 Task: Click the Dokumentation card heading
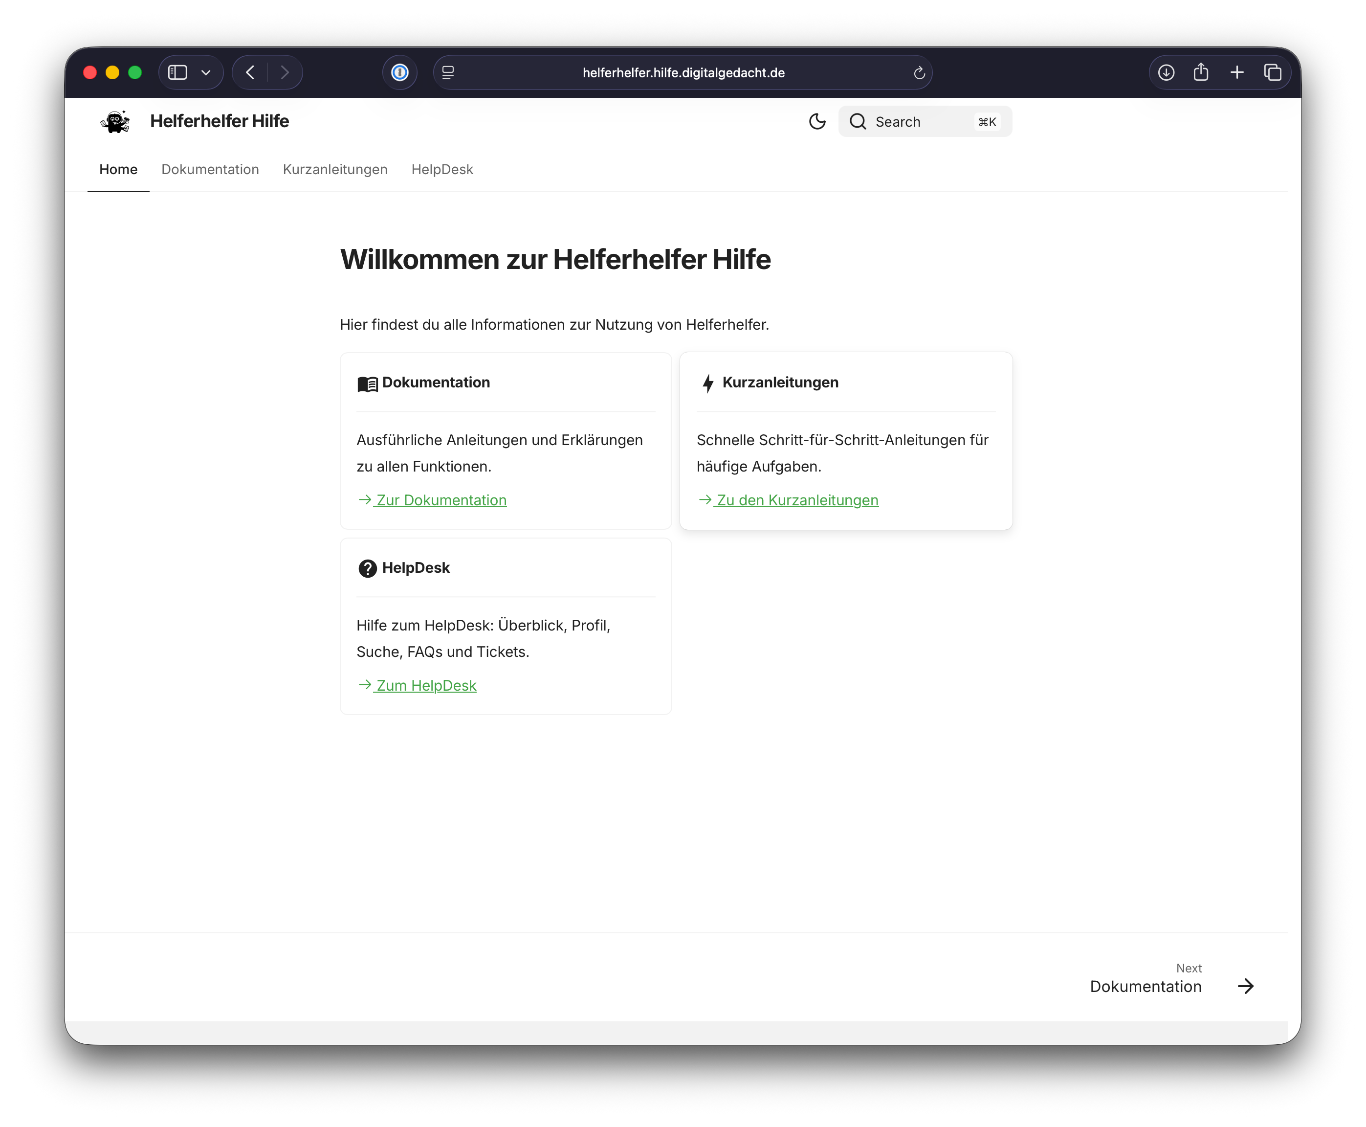point(436,383)
